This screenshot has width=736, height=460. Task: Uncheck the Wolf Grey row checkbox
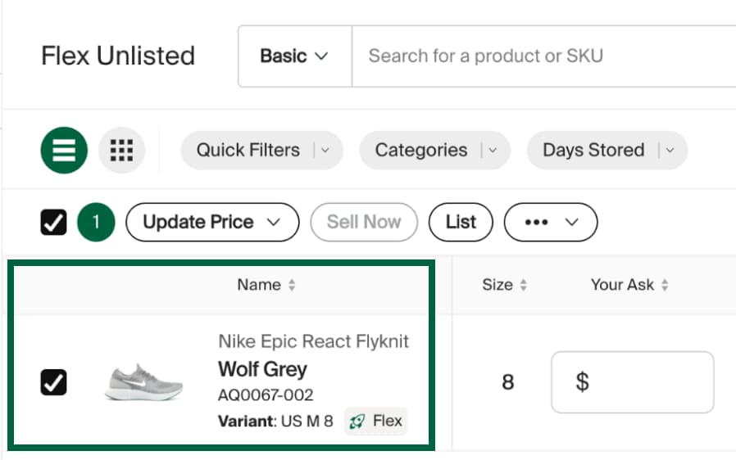(53, 382)
